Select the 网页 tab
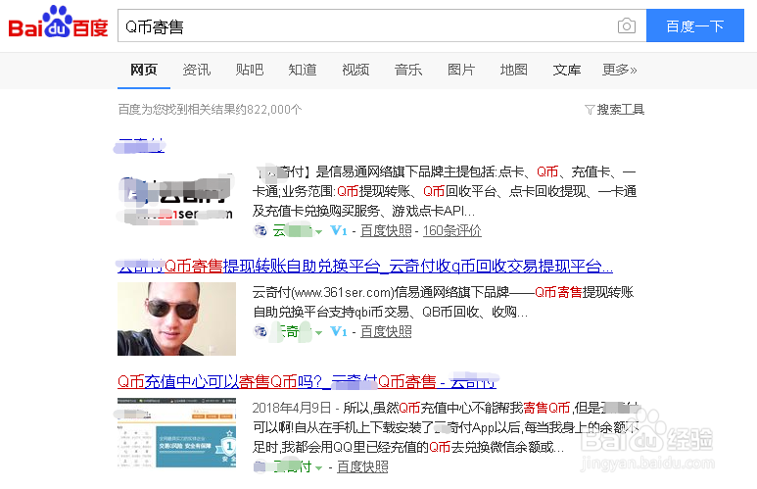The height and width of the screenshot is (489, 757). tap(144, 70)
